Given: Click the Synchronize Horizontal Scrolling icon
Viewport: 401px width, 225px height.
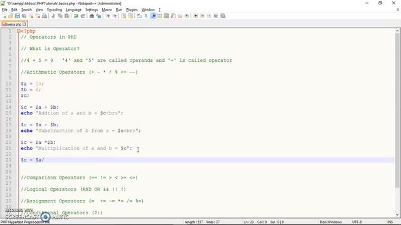Looking at the screenshot, I should [x=130, y=16].
